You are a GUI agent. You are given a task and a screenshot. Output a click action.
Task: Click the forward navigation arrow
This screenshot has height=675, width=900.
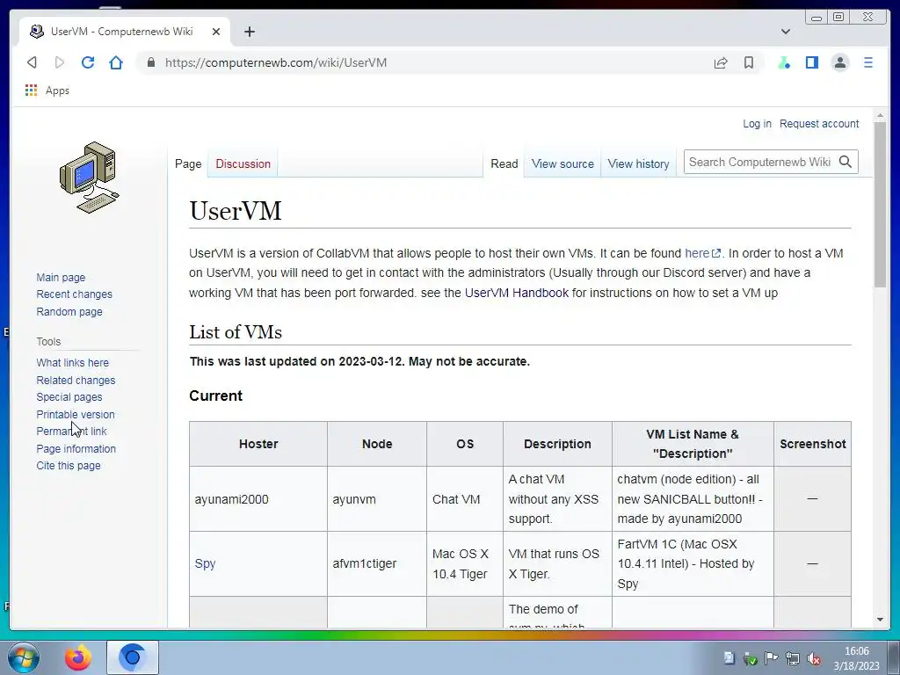point(60,62)
